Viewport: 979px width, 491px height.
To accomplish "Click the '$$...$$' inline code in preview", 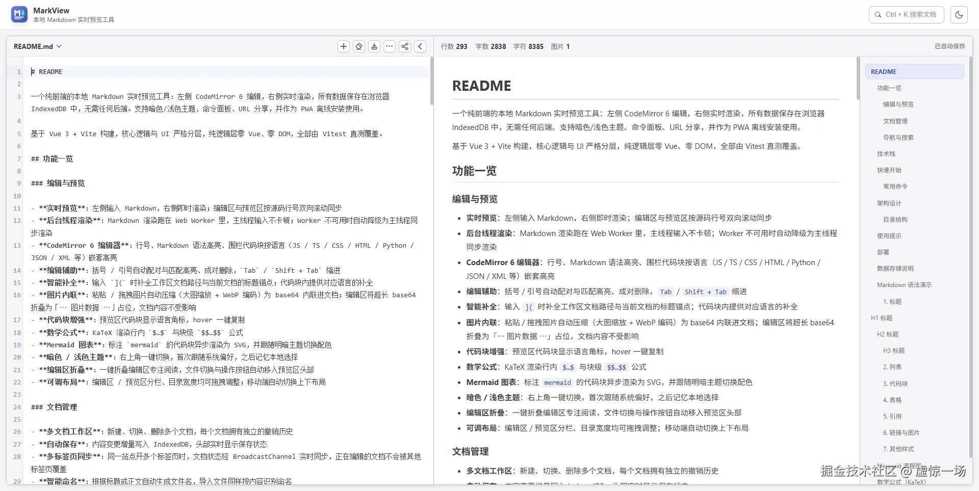I will click(x=616, y=368).
